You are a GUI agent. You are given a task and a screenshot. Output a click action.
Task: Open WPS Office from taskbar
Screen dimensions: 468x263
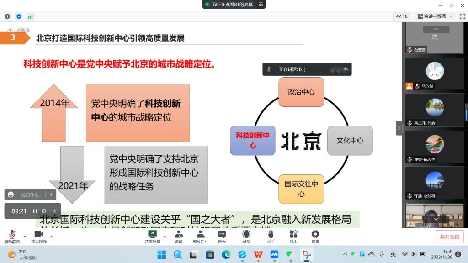pos(258,254)
